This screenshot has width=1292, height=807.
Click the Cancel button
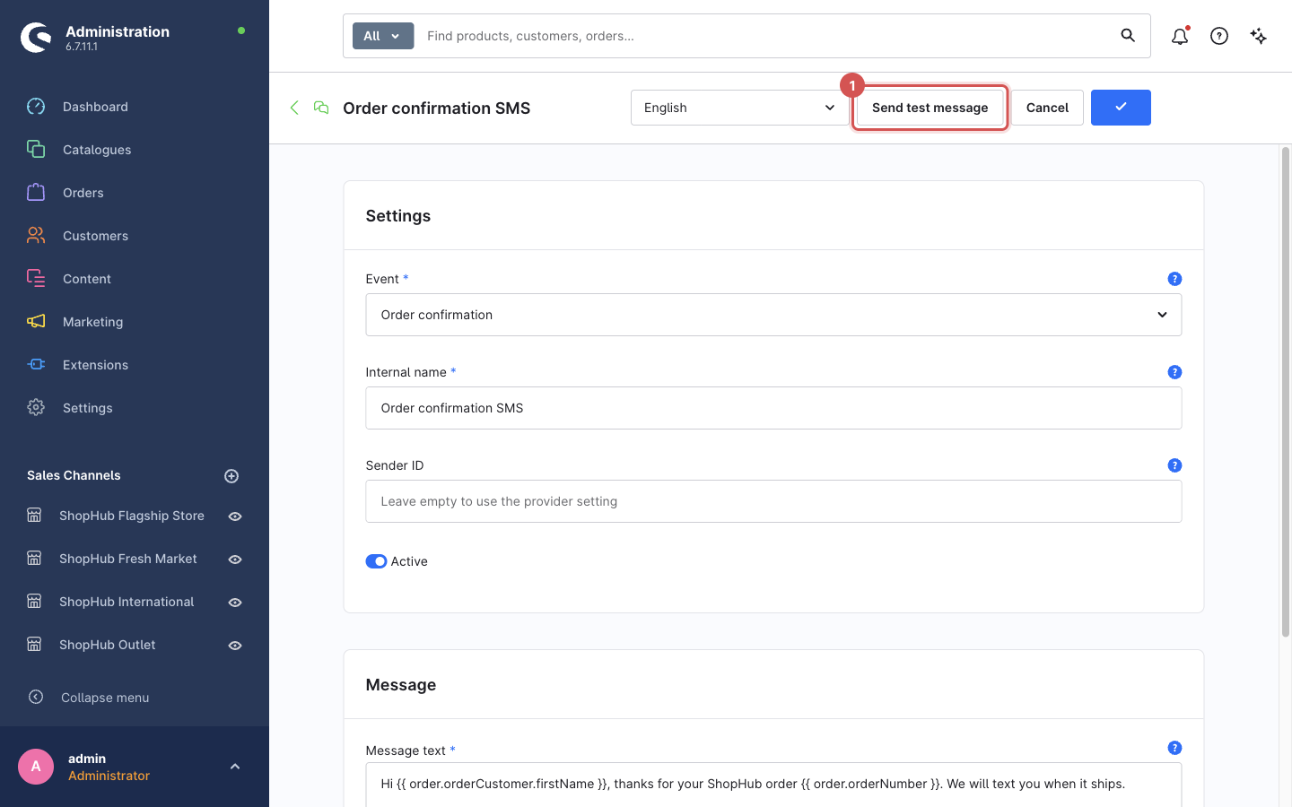[1047, 108]
